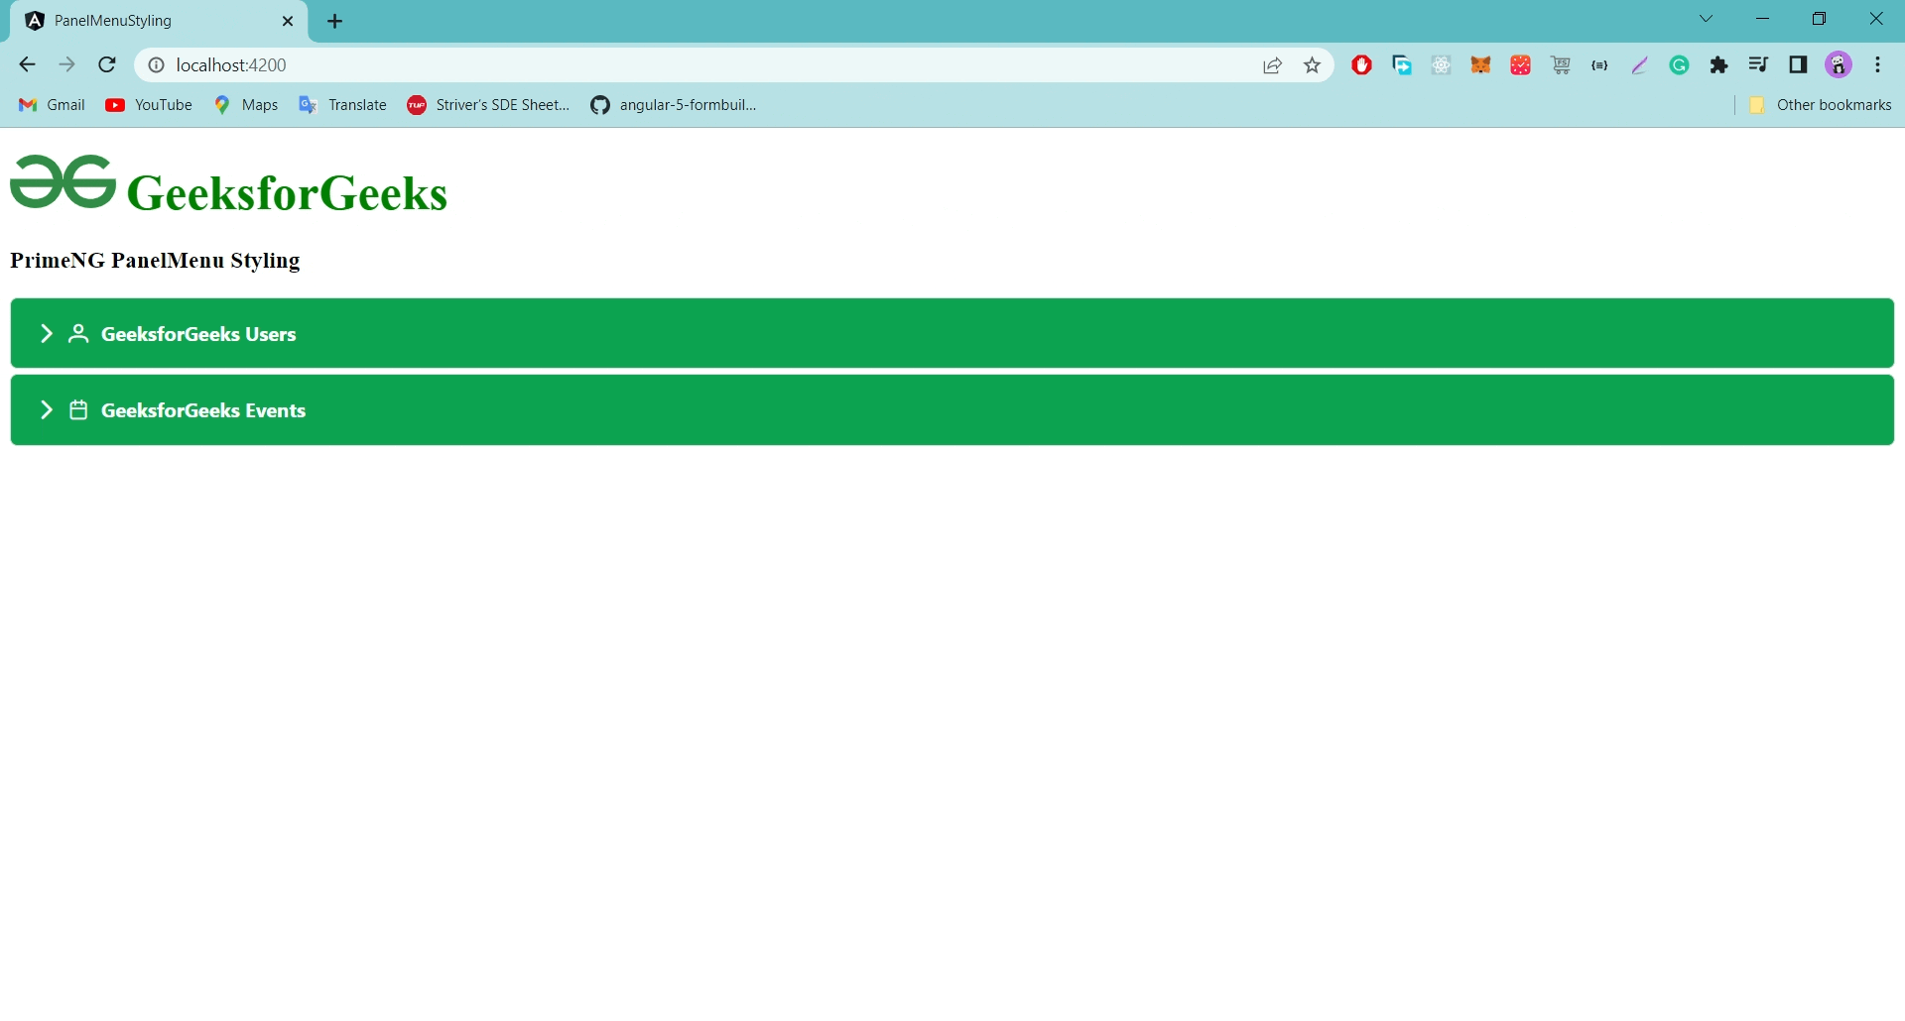Open the browser customization menu
The image size is (1905, 1021).
point(1876,64)
